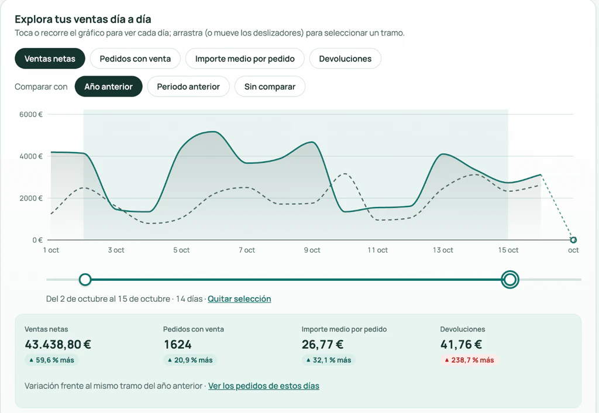Show Importe medio por pedido metric
Viewport: 599px width, 413px height.
(245, 58)
